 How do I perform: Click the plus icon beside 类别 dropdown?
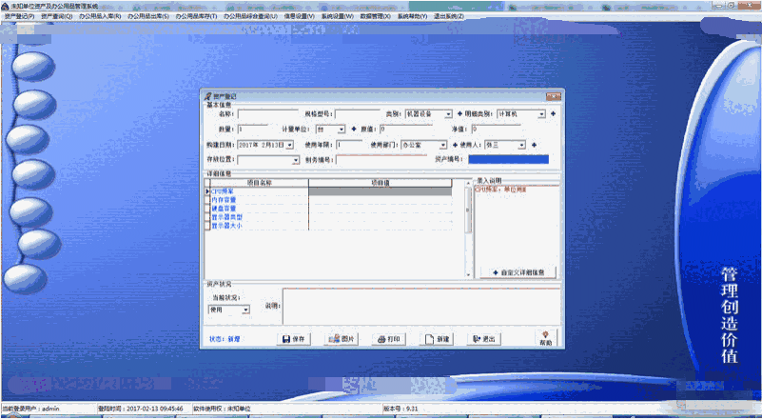459,113
